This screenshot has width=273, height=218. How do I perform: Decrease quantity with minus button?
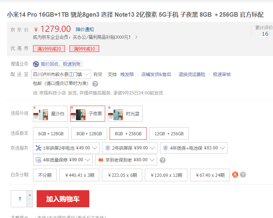coord(30,203)
